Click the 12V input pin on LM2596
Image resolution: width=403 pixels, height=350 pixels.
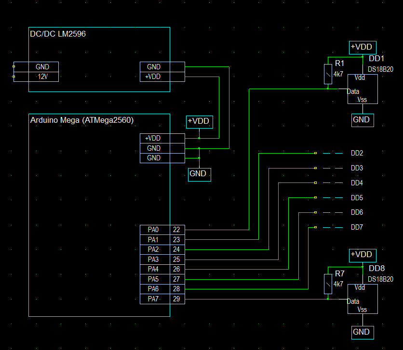(x=42, y=77)
